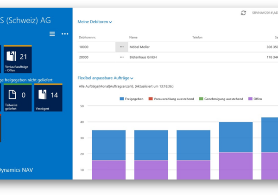
Task: Open the Verzögert tile showing 14
Action: (48, 97)
